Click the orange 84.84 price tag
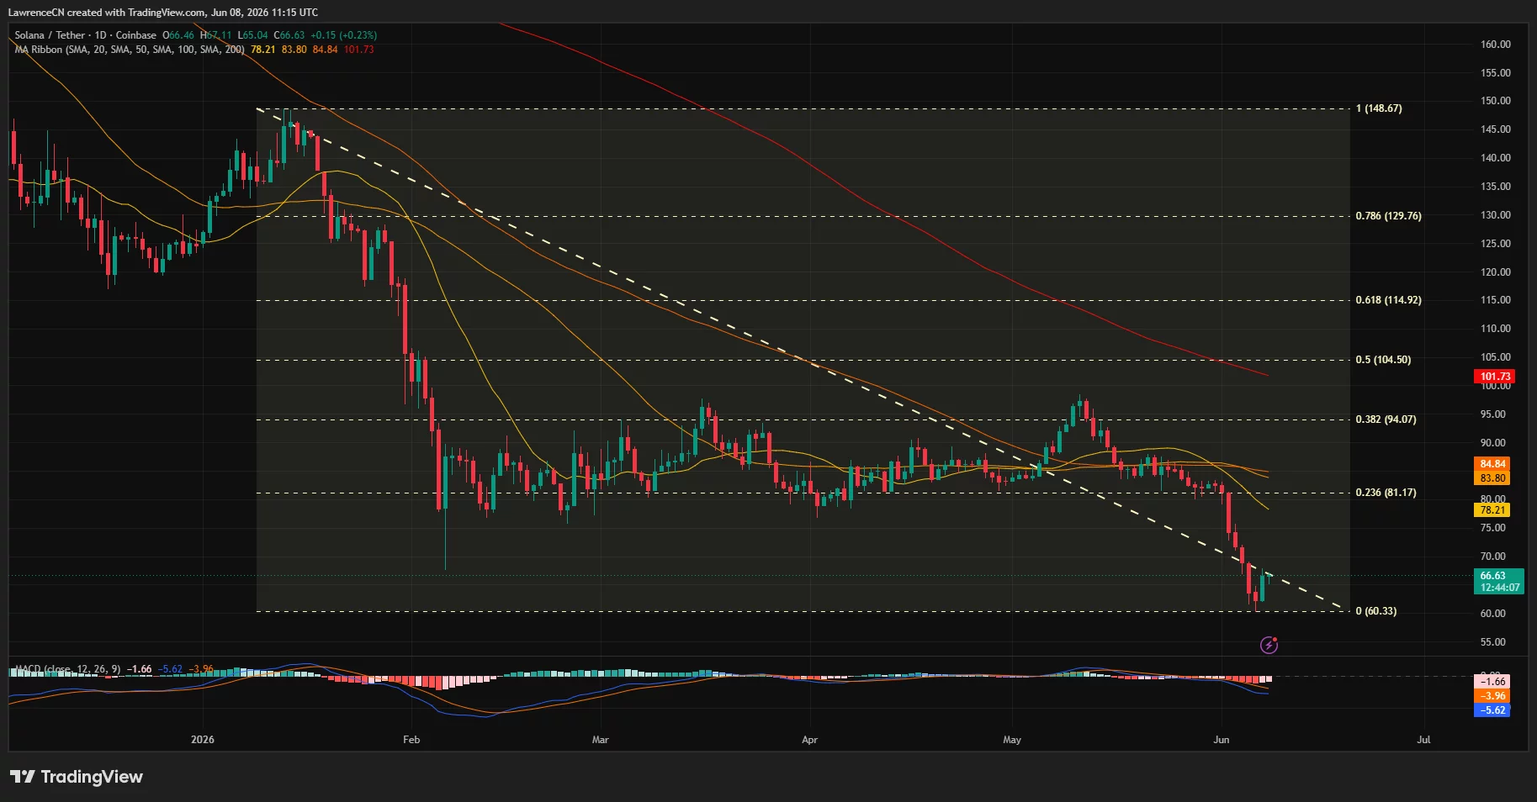The height and width of the screenshot is (802, 1537). 1492,464
